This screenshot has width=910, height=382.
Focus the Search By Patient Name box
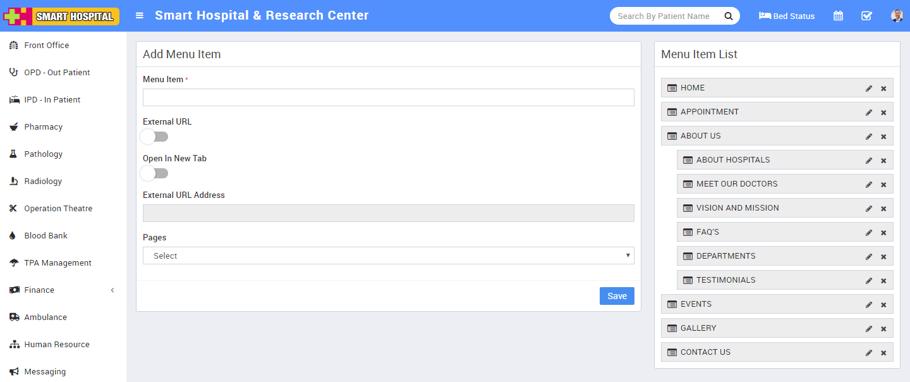pyautogui.click(x=664, y=16)
